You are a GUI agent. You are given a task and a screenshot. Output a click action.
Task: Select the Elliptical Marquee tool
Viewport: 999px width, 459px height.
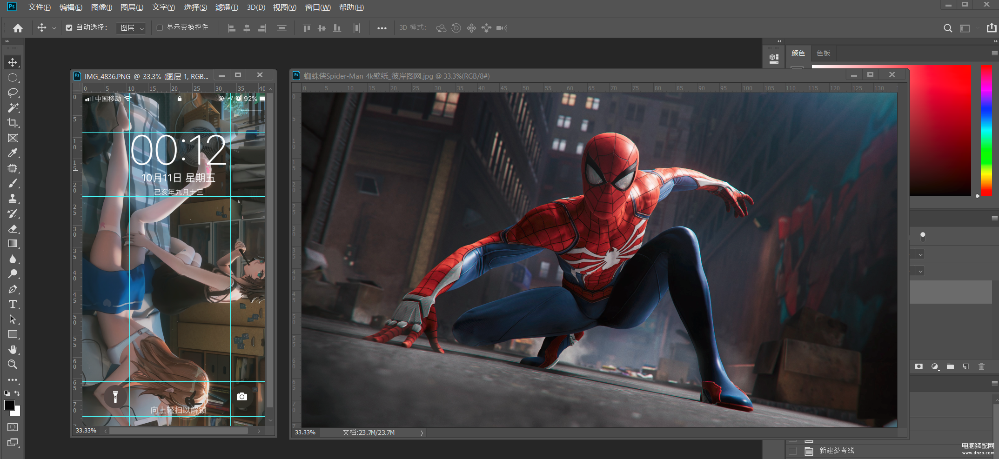pyautogui.click(x=13, y=78)
